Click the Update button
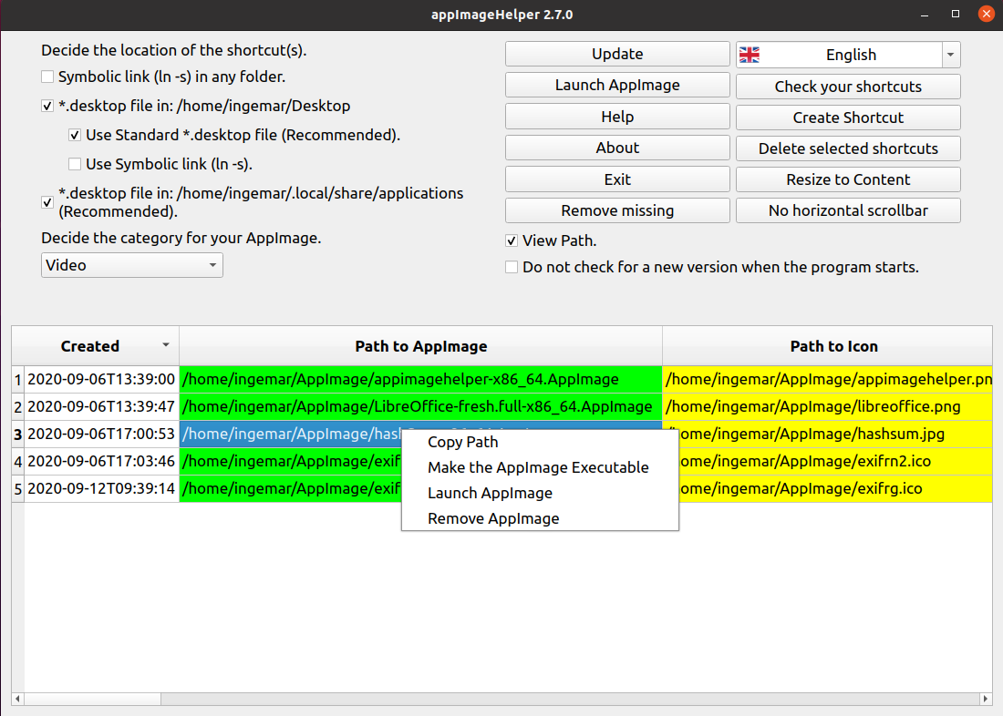The height and width of the screenshot is (716, 1003). coord(617,55)
